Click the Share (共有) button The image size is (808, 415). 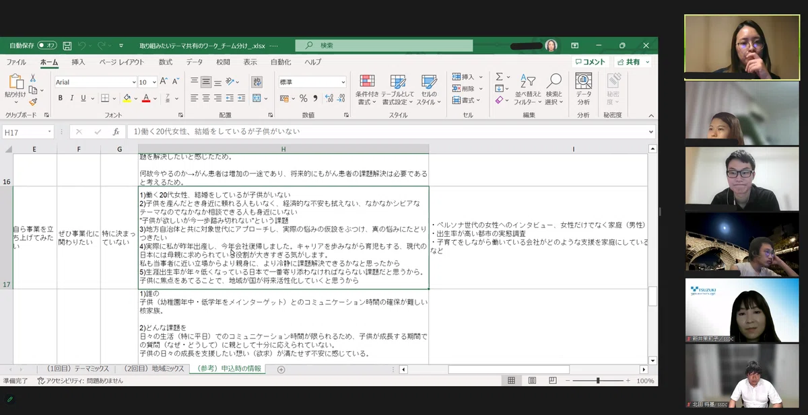628,62
